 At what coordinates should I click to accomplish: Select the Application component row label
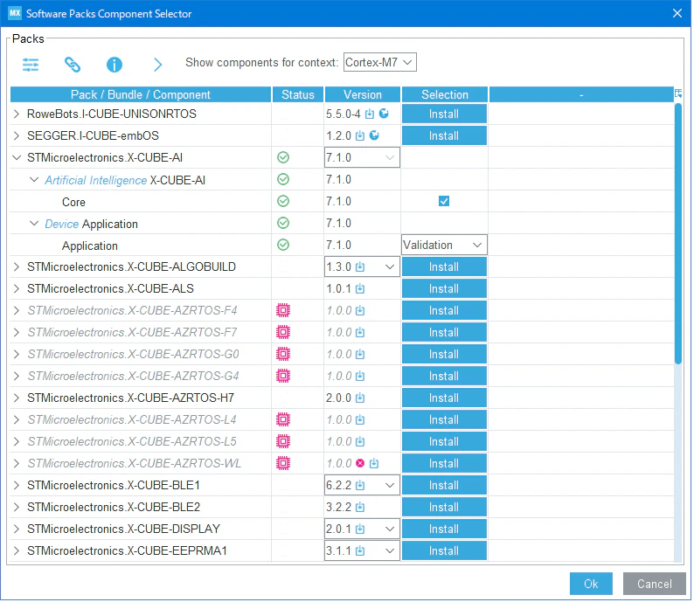tap(90, 246)
